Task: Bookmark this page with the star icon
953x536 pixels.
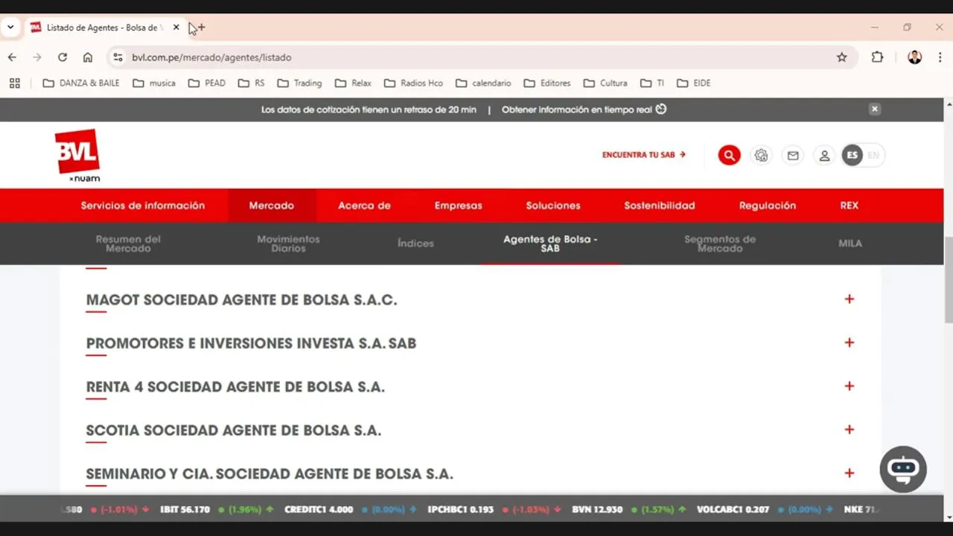Action: pyautogui.click(x=841, y=57)
